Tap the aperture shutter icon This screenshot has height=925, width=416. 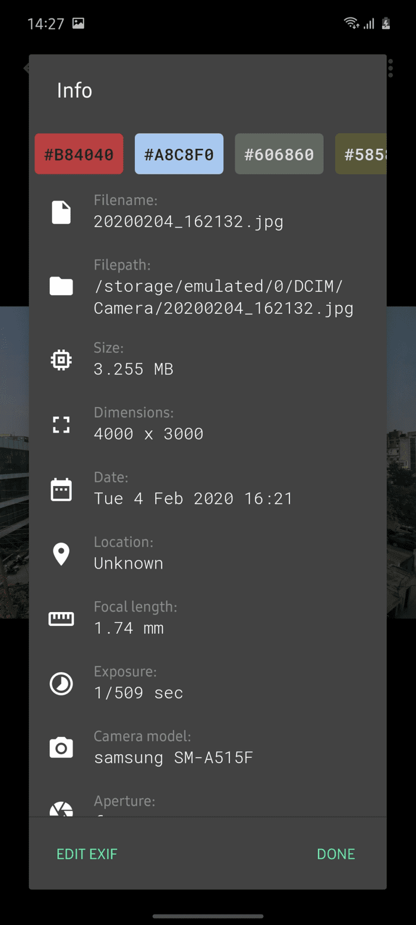click(x=61, y=809)
